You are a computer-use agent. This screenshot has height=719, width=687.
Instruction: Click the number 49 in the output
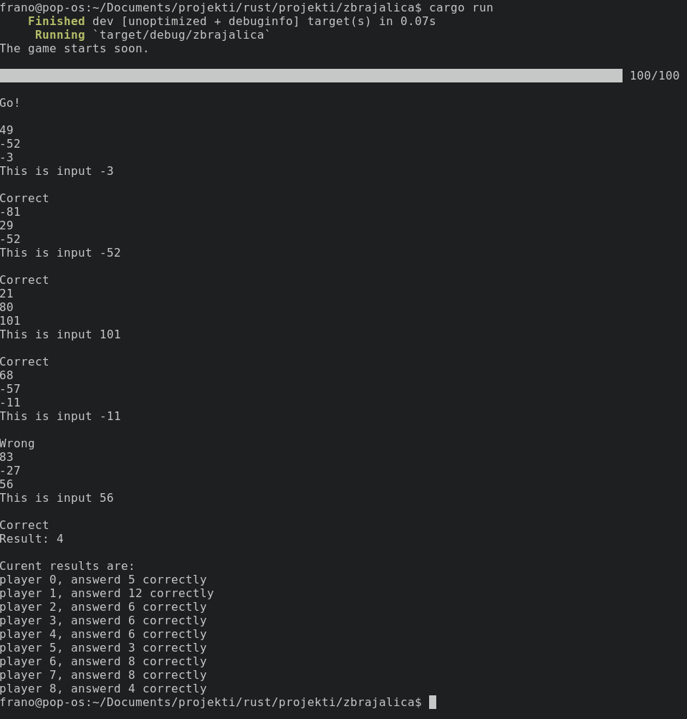point(7,130)
